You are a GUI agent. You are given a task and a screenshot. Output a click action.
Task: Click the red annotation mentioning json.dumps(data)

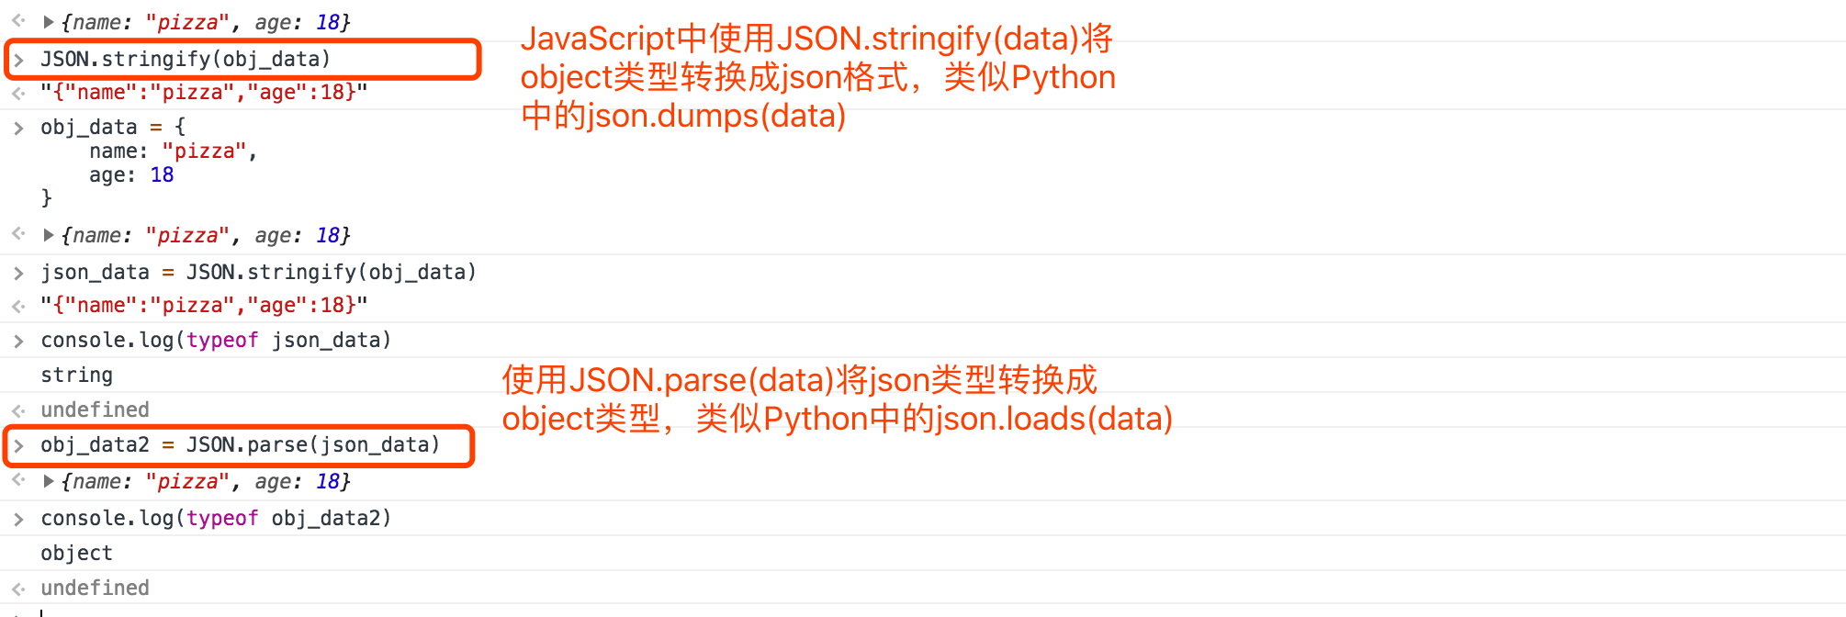click(817, 77)
